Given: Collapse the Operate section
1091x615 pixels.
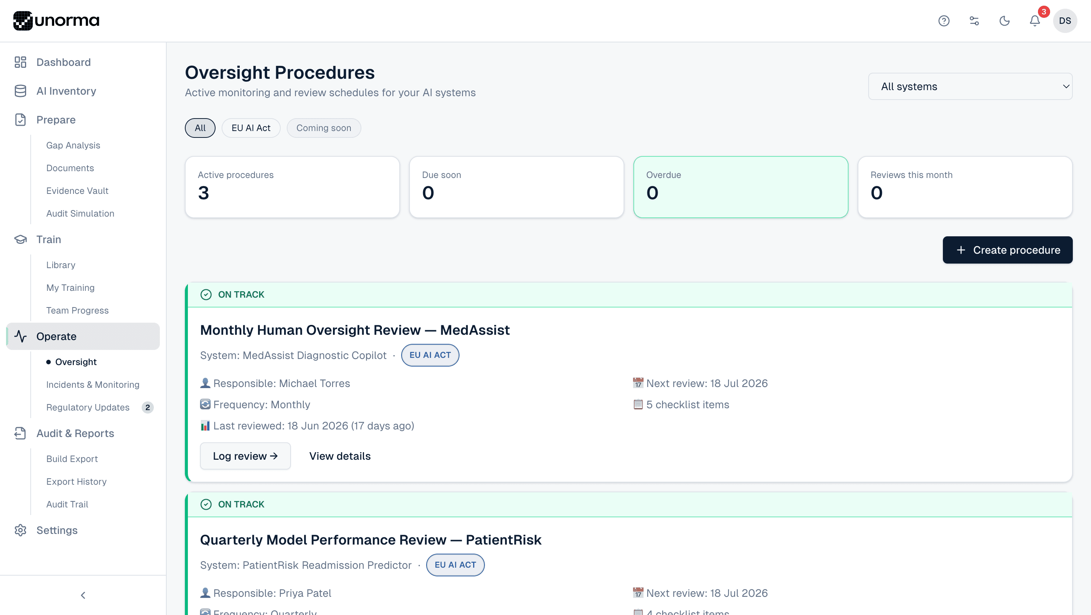Looking at the screenshot, I should 83,337.
